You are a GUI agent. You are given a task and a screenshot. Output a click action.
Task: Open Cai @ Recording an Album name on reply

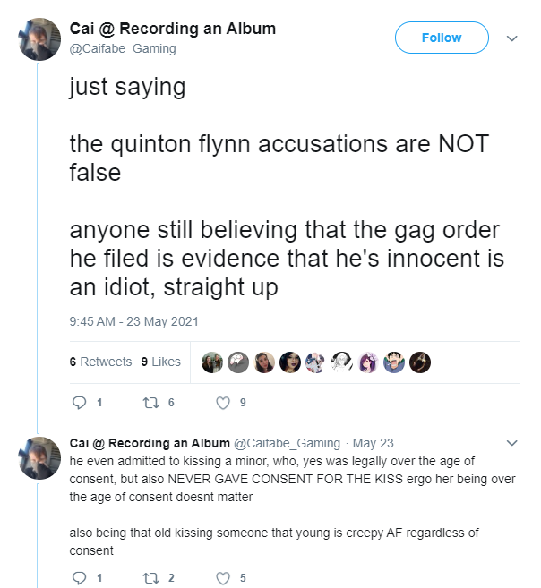pos(150,443)
